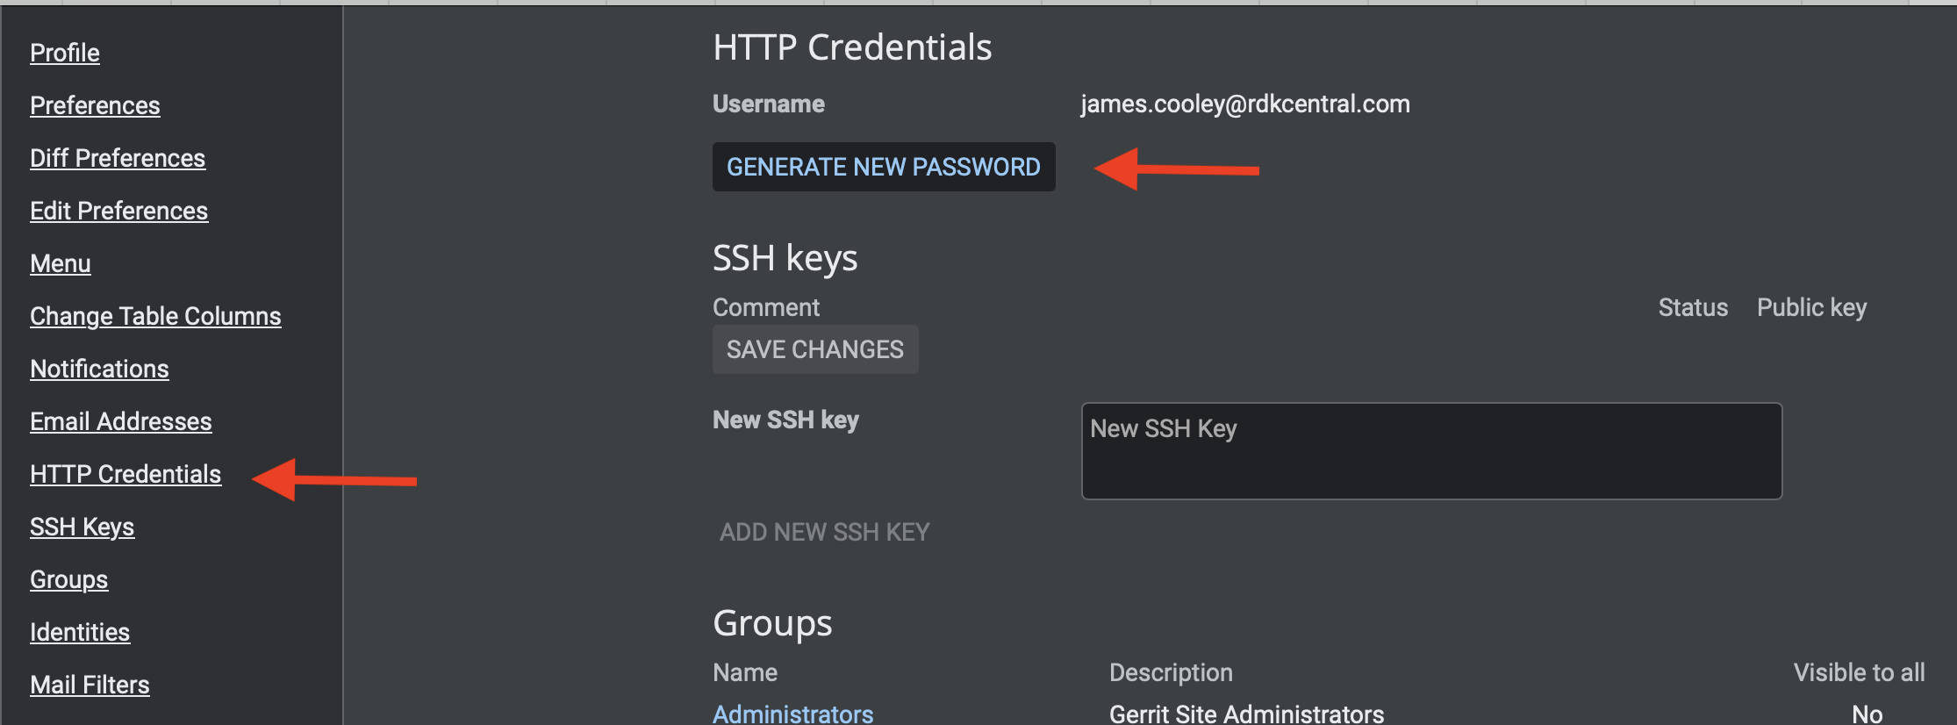
Task: Click HTTP Credentials sidebar link
Action: (x=125, y=474)
